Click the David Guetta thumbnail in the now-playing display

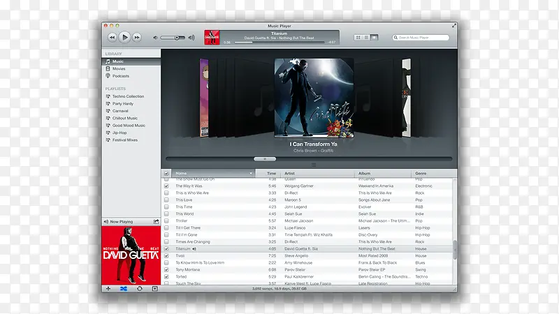pos(212,38)
